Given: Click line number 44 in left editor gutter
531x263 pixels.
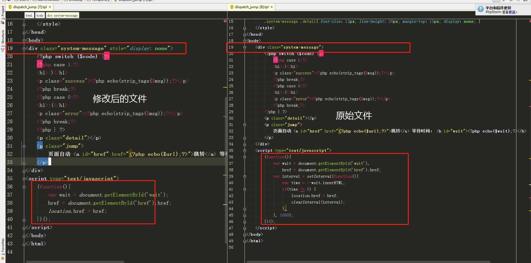Looking at the screenshot, I should point(10,252).
